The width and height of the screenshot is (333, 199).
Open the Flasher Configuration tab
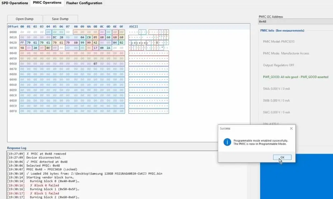click(84, 3)
